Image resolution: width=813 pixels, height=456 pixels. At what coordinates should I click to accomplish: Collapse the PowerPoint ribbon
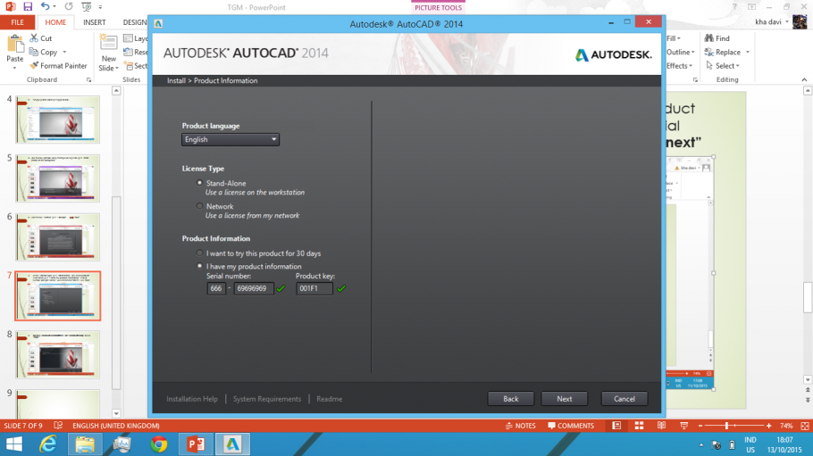pyautogui.click(x=804, y=79)
